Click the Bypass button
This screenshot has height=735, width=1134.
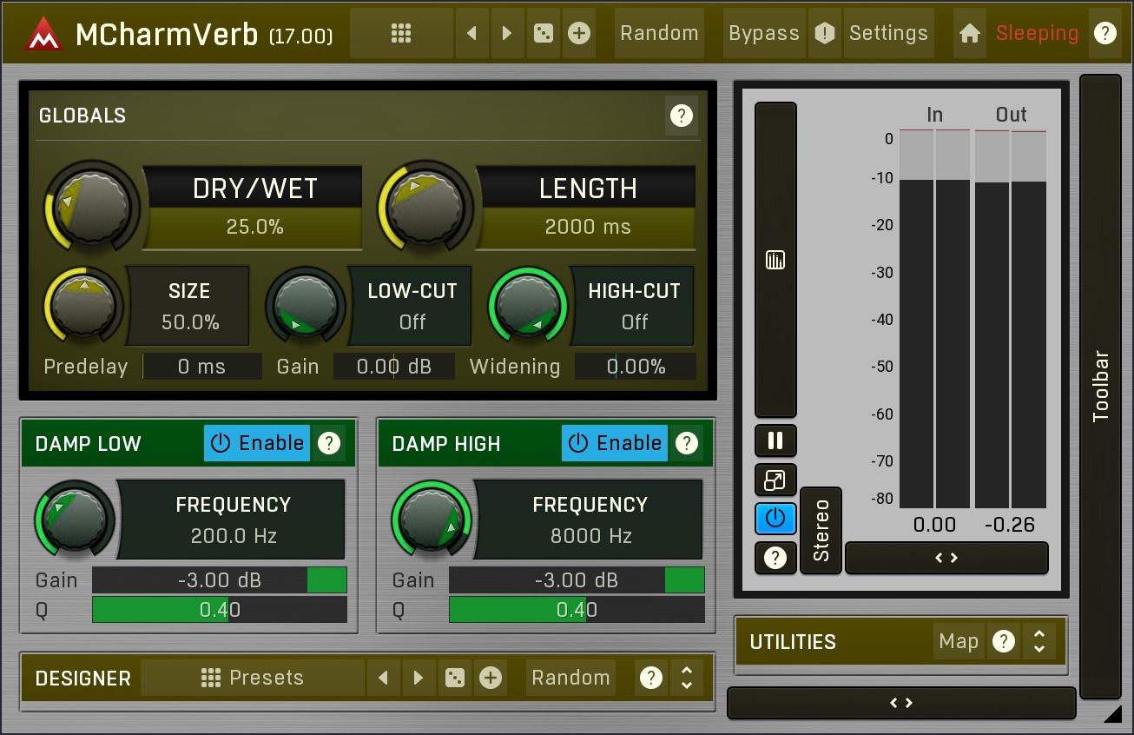point(763,34)
